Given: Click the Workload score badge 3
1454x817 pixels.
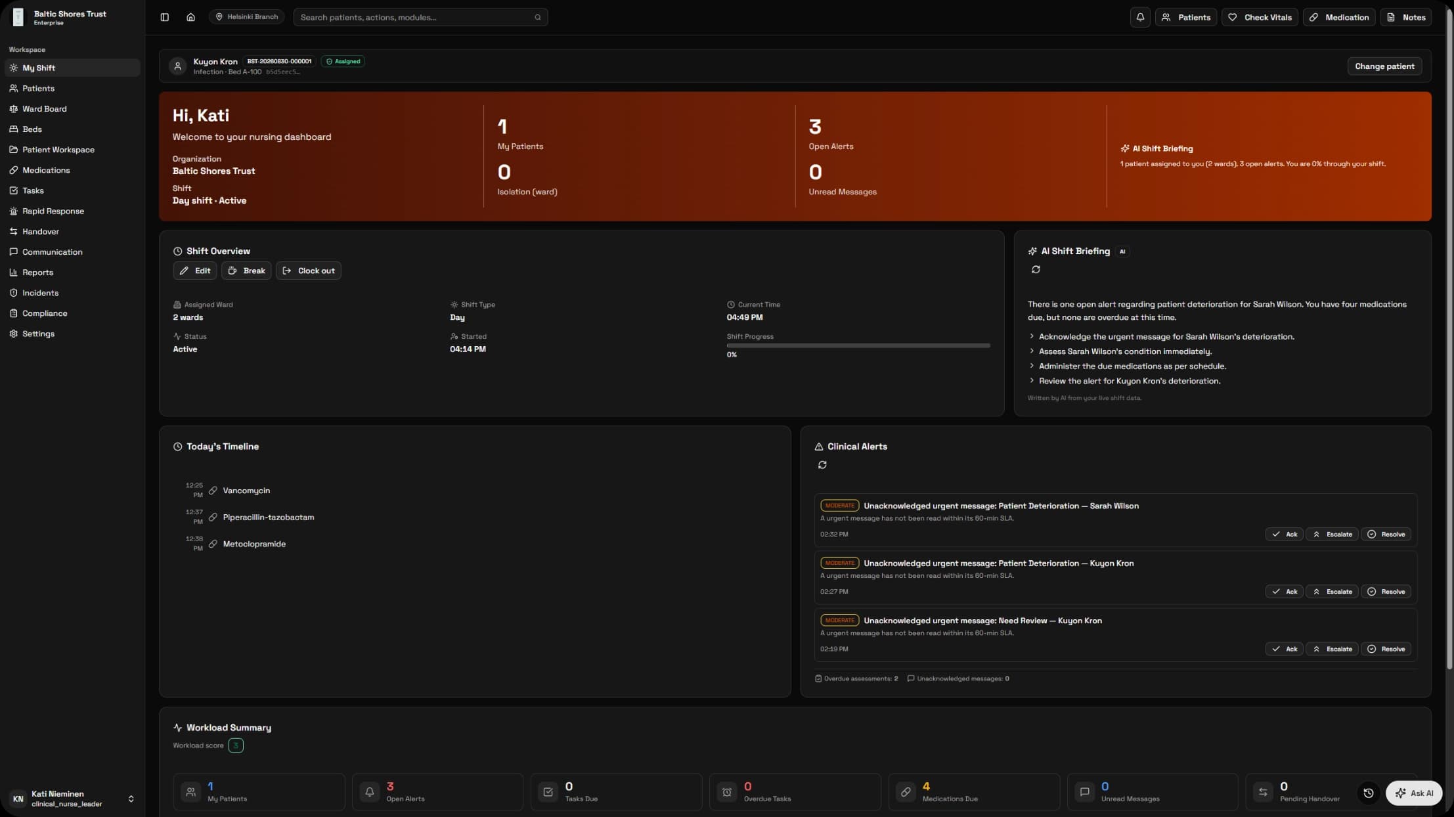Looking at the screenshot, I should tap(236, 745).
